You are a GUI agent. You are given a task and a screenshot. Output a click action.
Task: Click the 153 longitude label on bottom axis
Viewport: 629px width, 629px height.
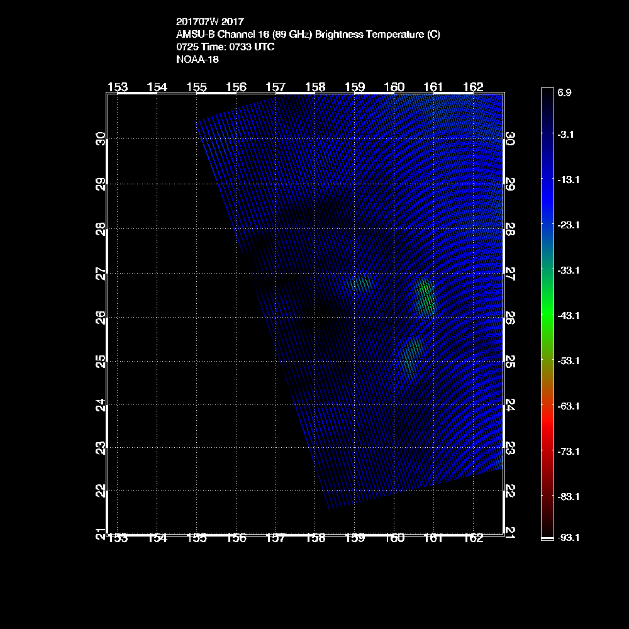118,538
